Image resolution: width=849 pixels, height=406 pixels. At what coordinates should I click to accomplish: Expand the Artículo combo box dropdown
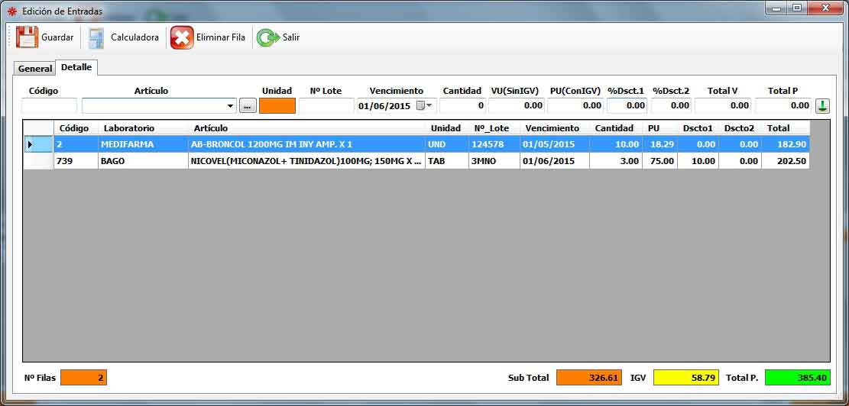(230, 106)
